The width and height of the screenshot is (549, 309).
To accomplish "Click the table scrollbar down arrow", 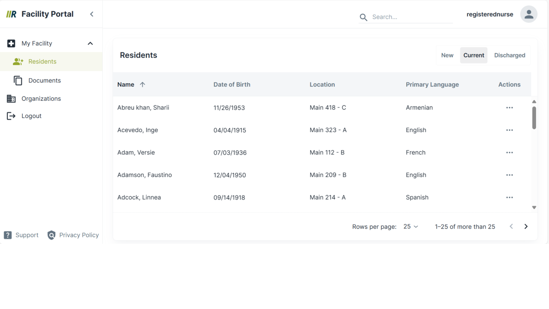I will 534,207.
